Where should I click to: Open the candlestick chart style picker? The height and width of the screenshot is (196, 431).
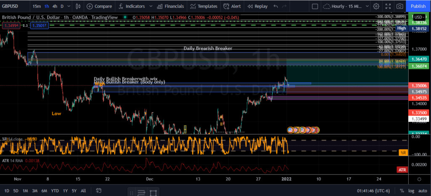pyautogui.click(x=77, y=6)
